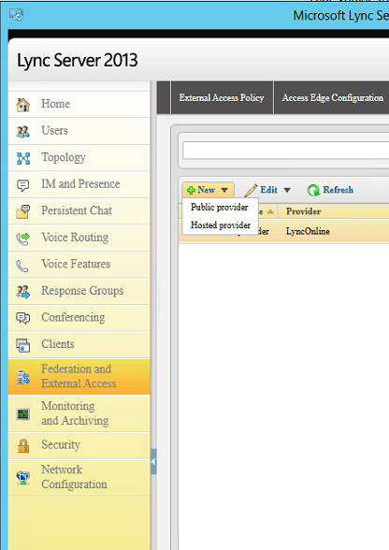Click the Persistent Chat icon

[23, 211]
